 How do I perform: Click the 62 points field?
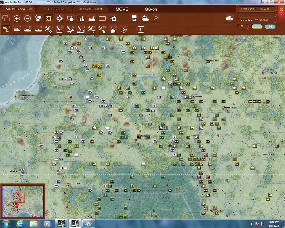pos(243,26)
